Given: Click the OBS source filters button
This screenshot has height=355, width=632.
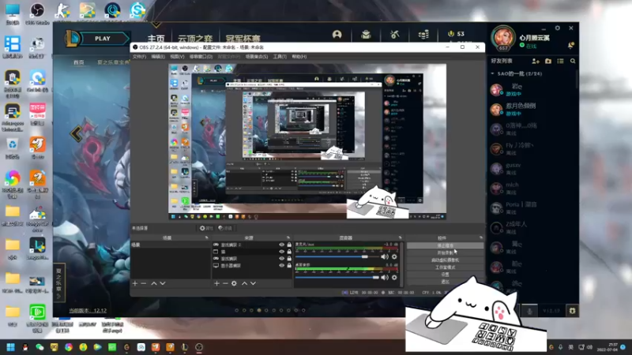Looking at the screenshot, I should point(225,228).
